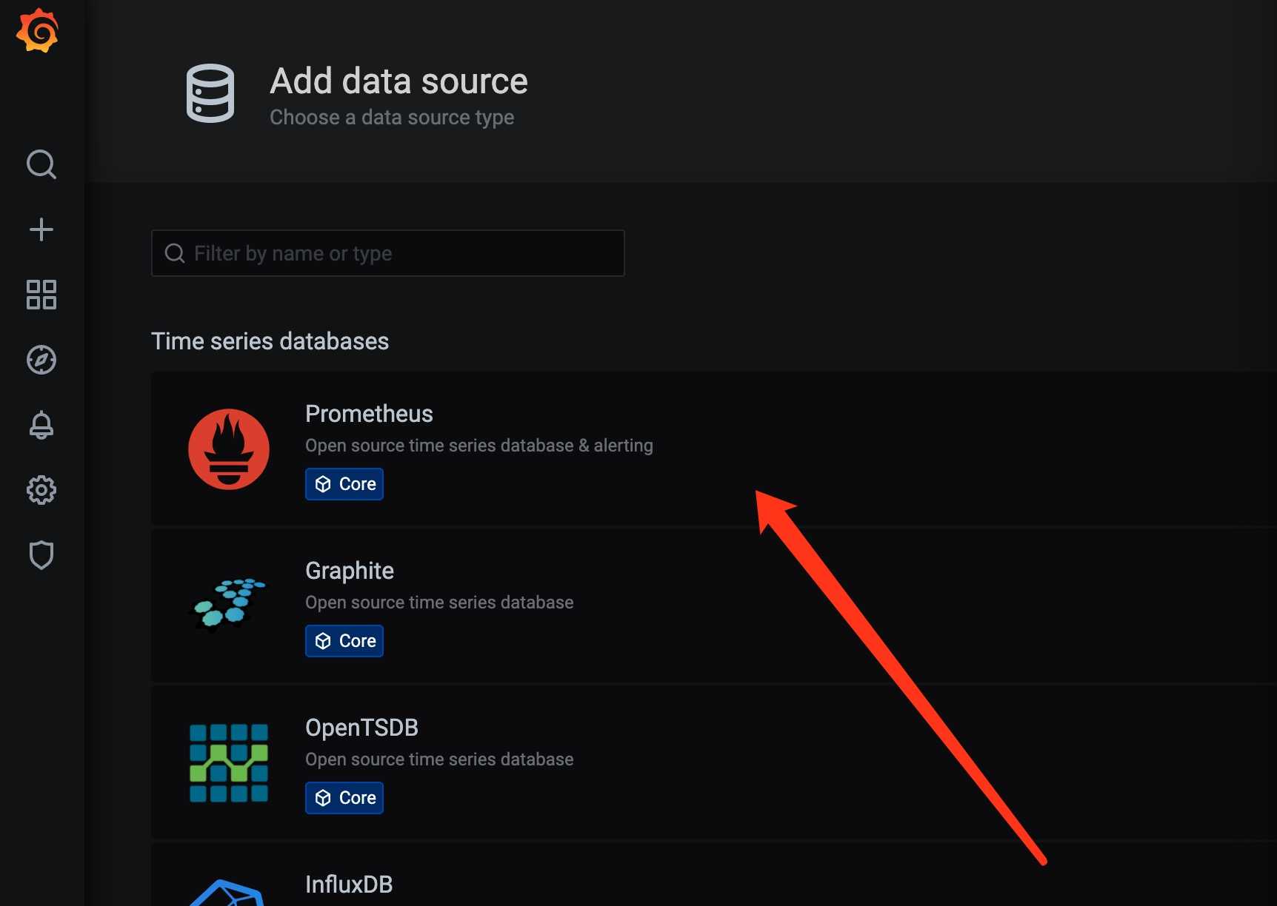Screen dimensions: 1277x906
Task: Click the 'Time series databases' section heading
Action: (270, 341)
